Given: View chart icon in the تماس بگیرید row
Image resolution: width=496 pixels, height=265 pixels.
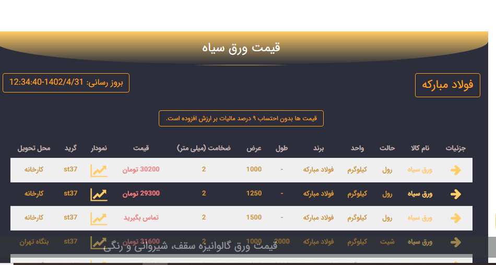Looking at the screenshot, I should [x=99, y=218].
